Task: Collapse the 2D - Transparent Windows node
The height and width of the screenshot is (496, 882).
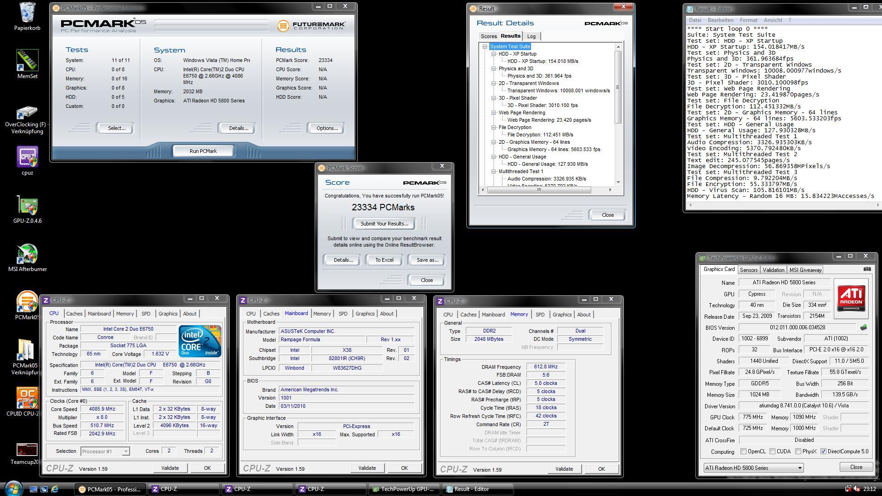Action: pos(493,83)
